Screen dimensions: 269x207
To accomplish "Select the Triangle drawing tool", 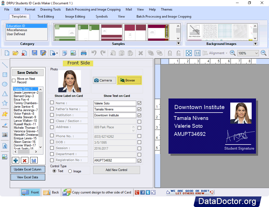I will pos(5,94).
